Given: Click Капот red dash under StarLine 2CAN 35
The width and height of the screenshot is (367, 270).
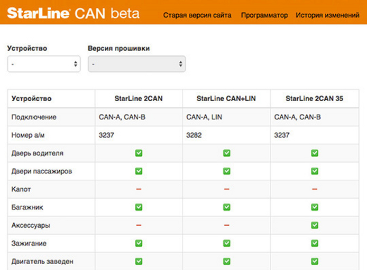Looking at the screenshot, I should (315, 189).
